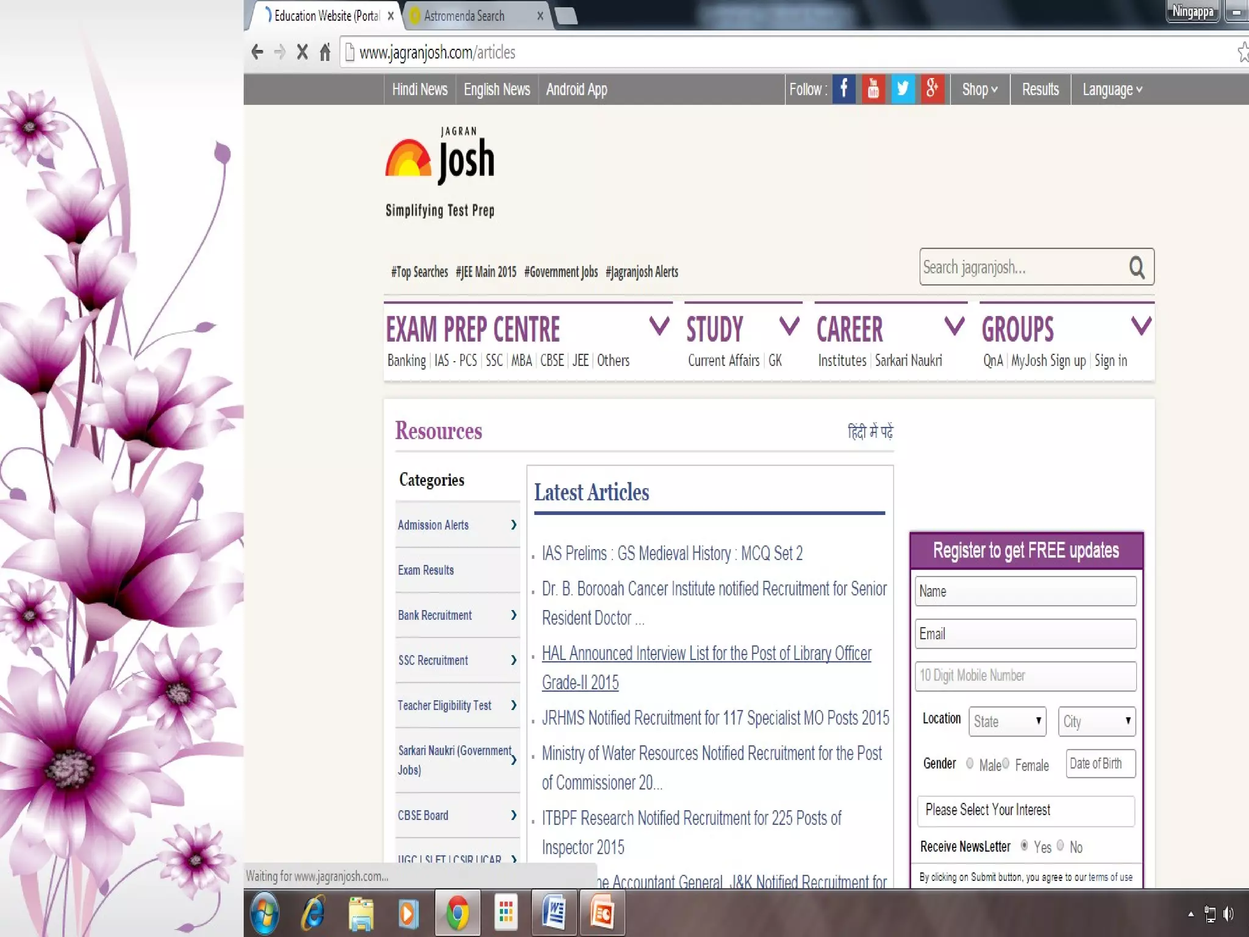
Task: Open Jagran Josh Facebook page icon
Action: (844, 90)
